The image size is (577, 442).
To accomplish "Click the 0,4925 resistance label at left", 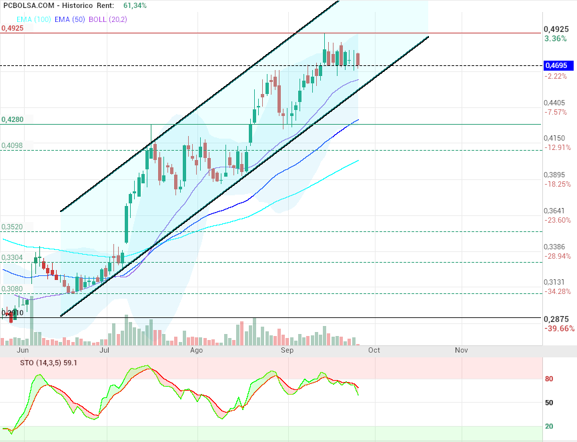I will (x=13, y=29).
